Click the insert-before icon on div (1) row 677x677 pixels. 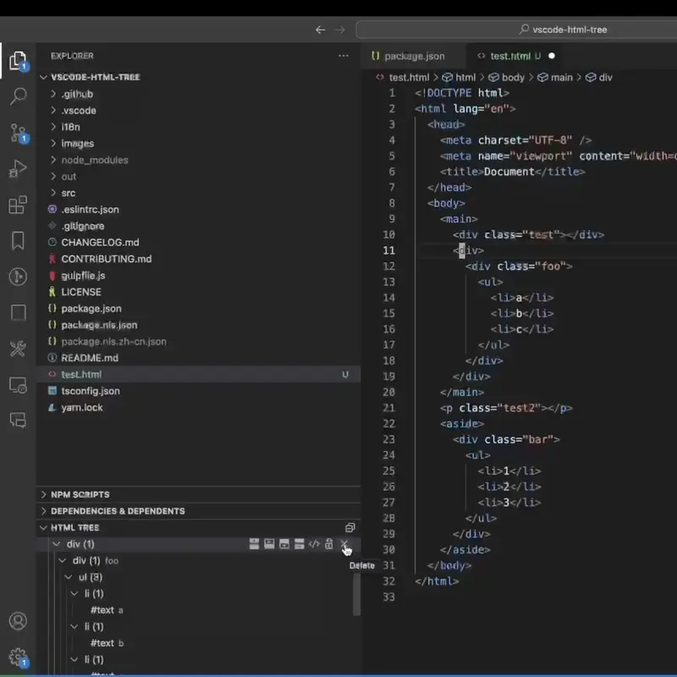[x=255, y=544]
